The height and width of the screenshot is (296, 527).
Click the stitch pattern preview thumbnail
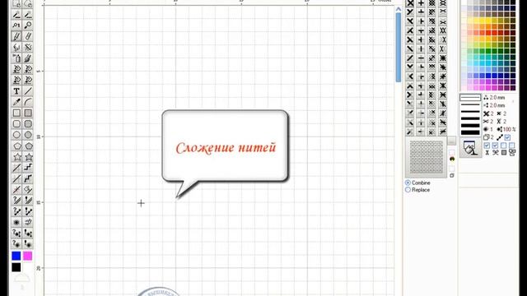pos(427,157)
